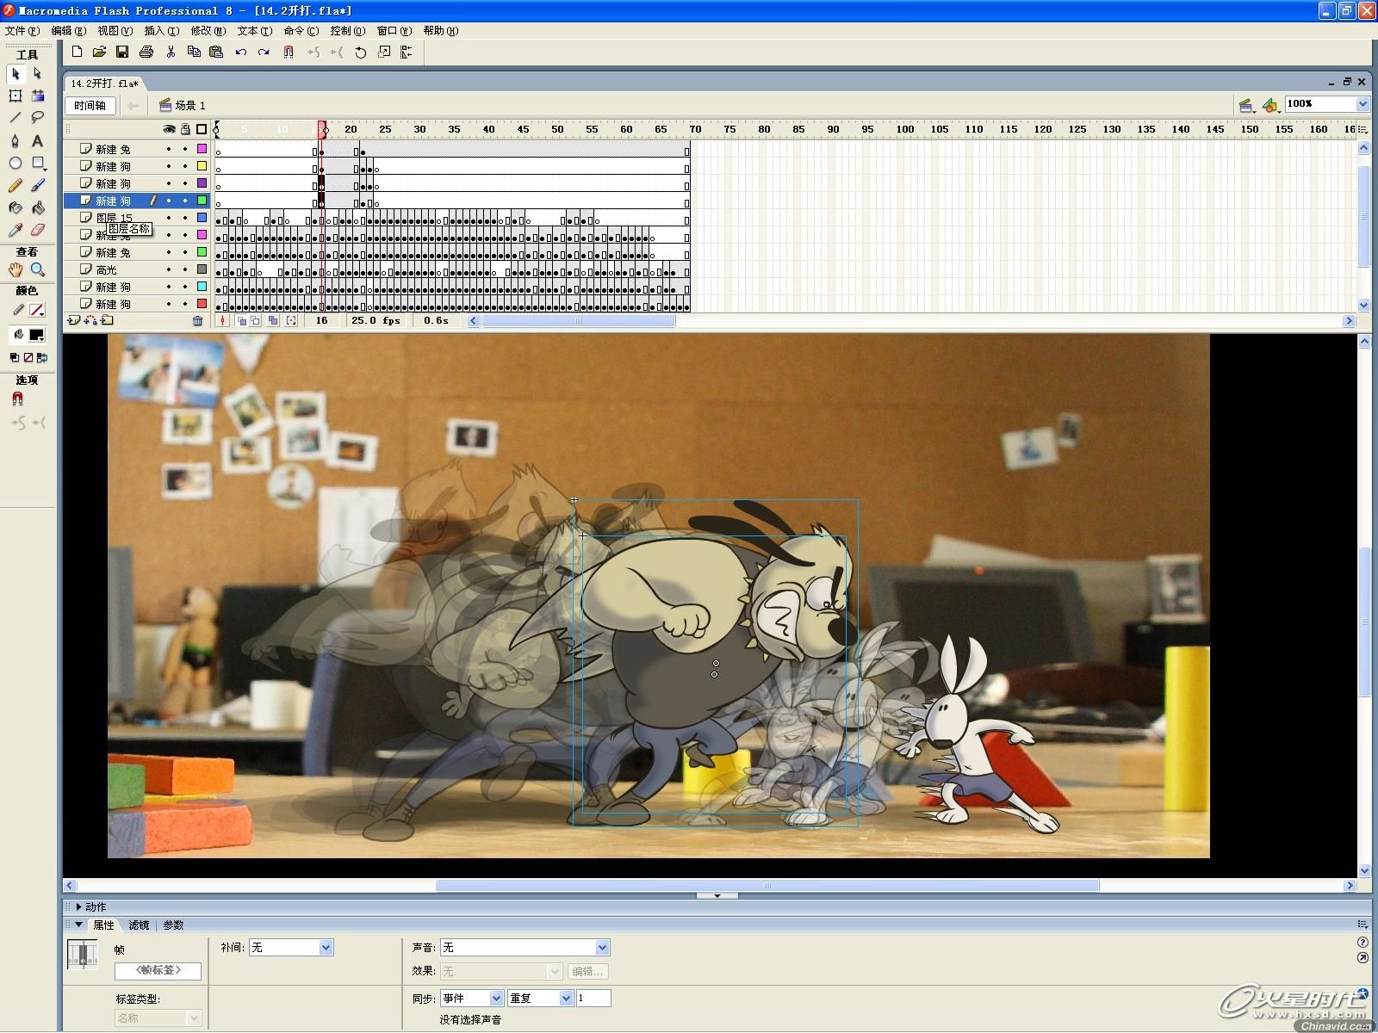Click the Save floppy disk icon
The width and height of the screenshot is (1378, 1033).
point(122,52)
